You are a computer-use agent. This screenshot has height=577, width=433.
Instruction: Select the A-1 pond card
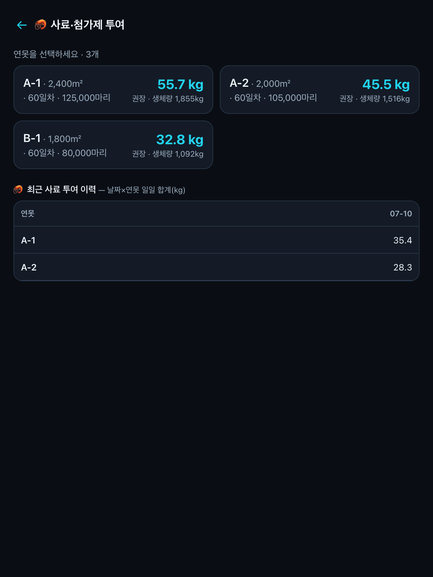coord(113,90)
